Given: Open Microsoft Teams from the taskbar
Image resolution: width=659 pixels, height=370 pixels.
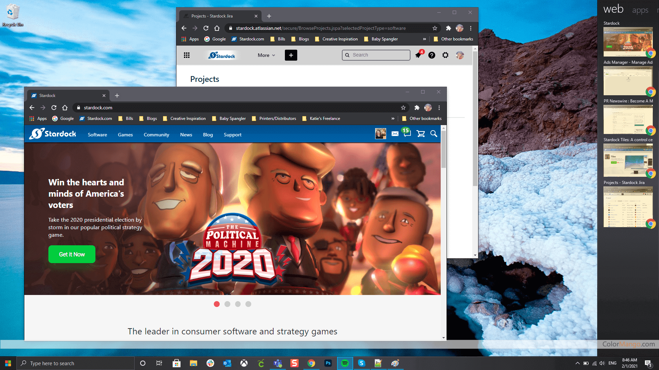Looking at the screenshot, I should point(278,363).
